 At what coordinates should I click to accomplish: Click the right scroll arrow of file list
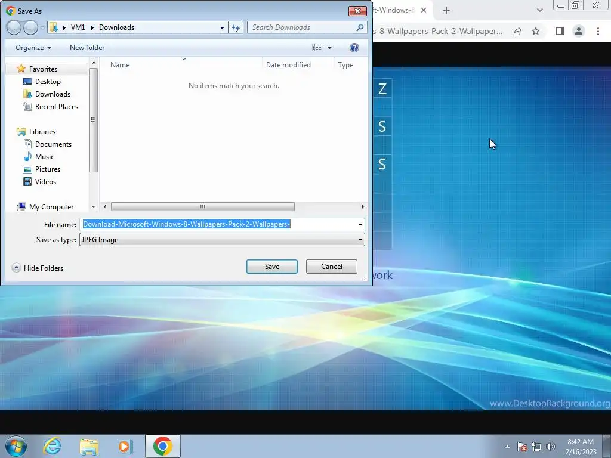click(362, 206)
